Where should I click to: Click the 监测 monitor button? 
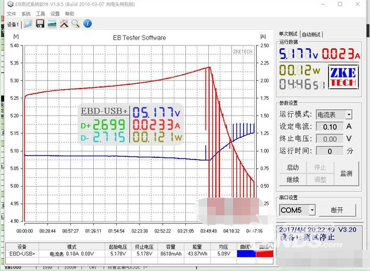346,173
